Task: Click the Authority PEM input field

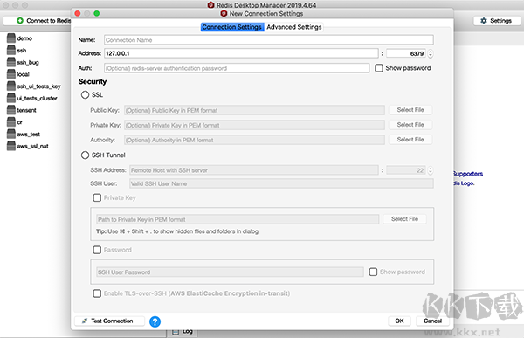Action: (254, 140)
